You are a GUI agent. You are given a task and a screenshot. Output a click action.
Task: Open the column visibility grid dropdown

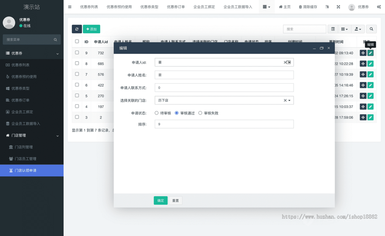344,29
